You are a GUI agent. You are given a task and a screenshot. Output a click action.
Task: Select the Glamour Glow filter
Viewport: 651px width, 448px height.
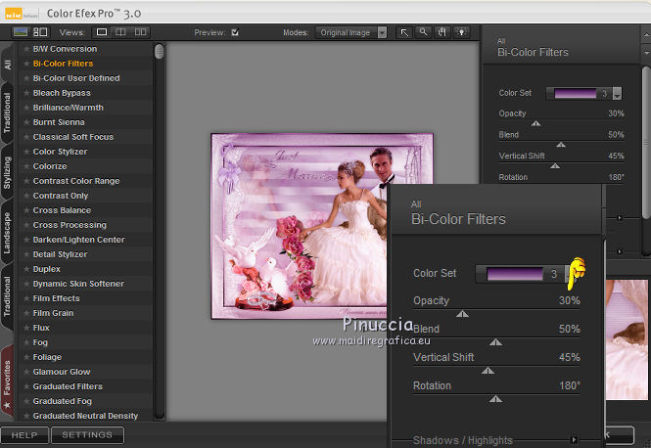pyautogui.click(x=62, y=372)
